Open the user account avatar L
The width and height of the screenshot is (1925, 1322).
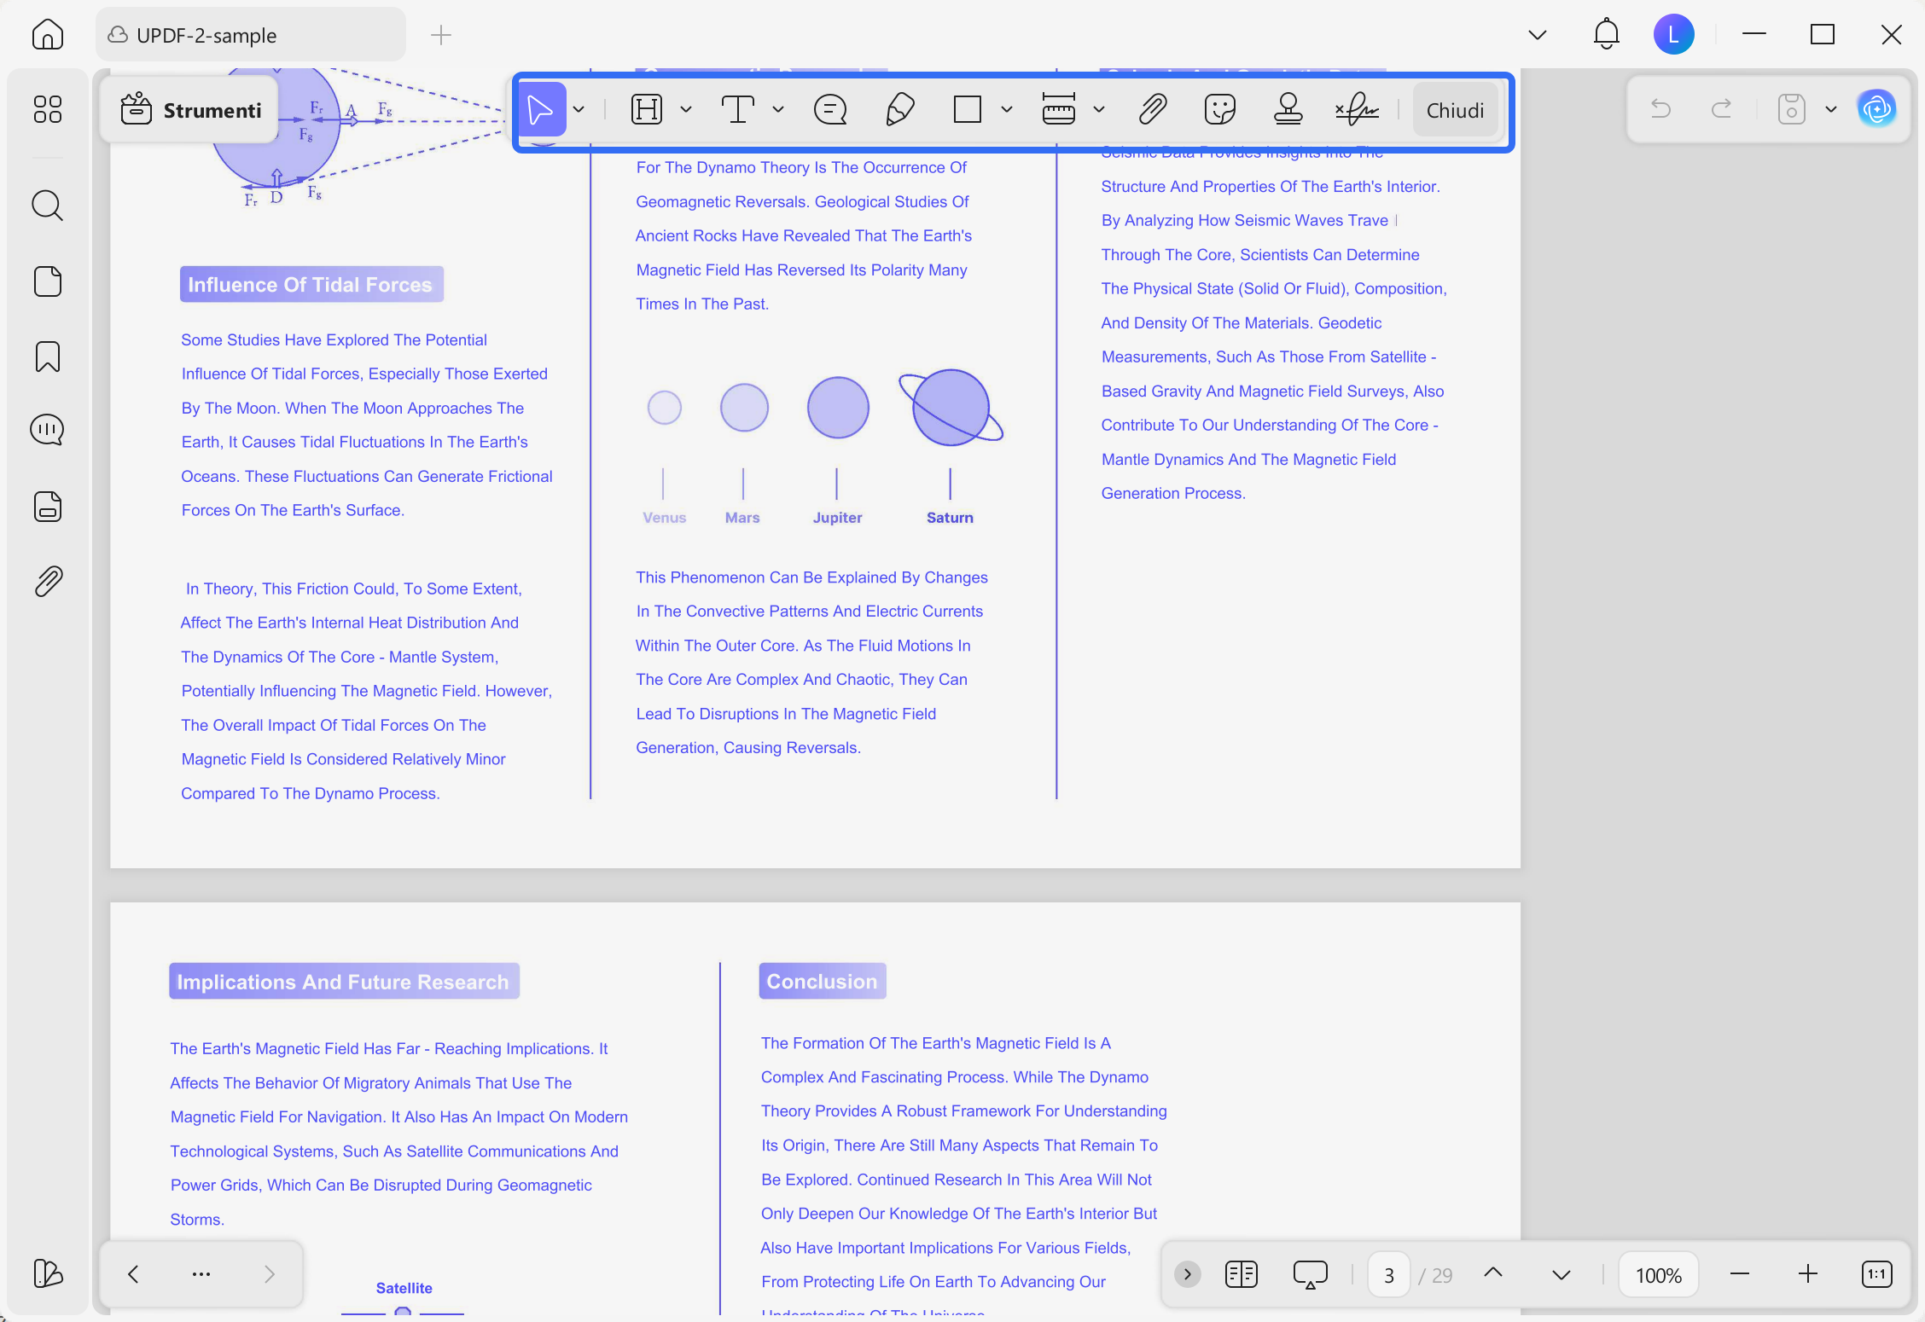(1673, 35)
